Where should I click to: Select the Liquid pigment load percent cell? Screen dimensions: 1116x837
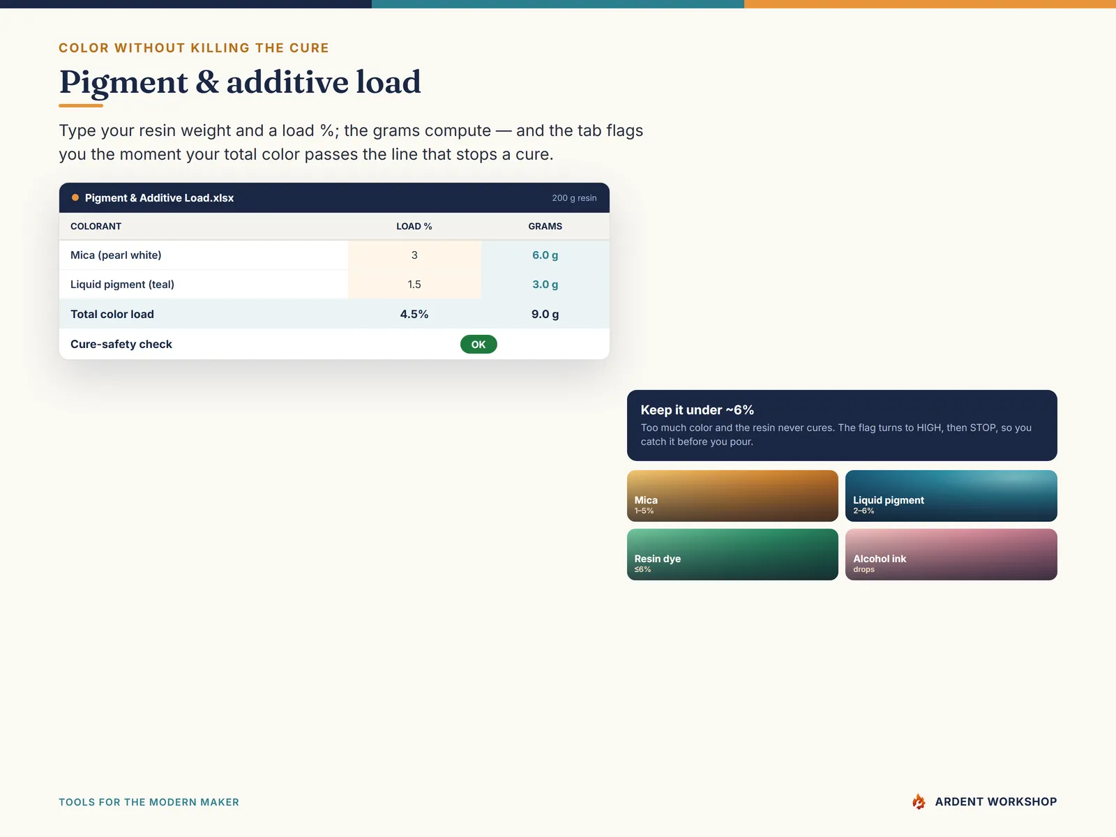414,285
